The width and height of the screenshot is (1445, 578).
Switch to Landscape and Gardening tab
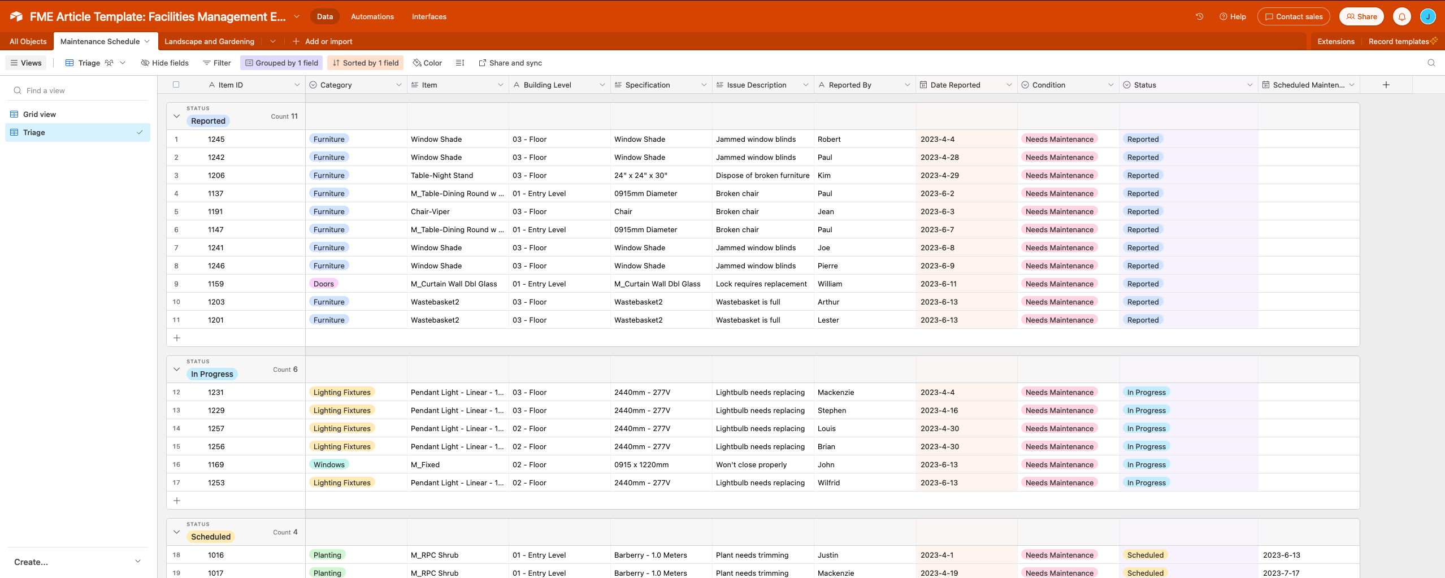click(x=209, y=41)
